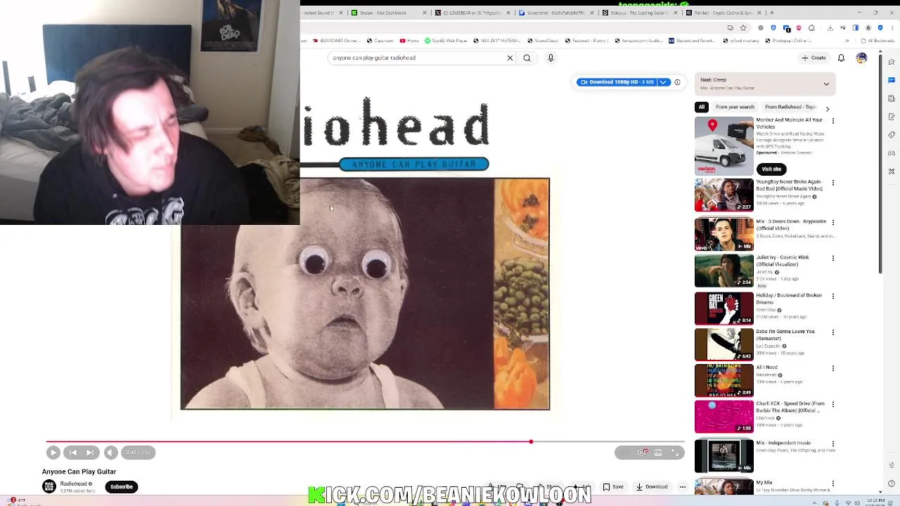The image size is (900, 506).
Task: Open Charli XCX Speed Drive video
Action: click(724, 417)
